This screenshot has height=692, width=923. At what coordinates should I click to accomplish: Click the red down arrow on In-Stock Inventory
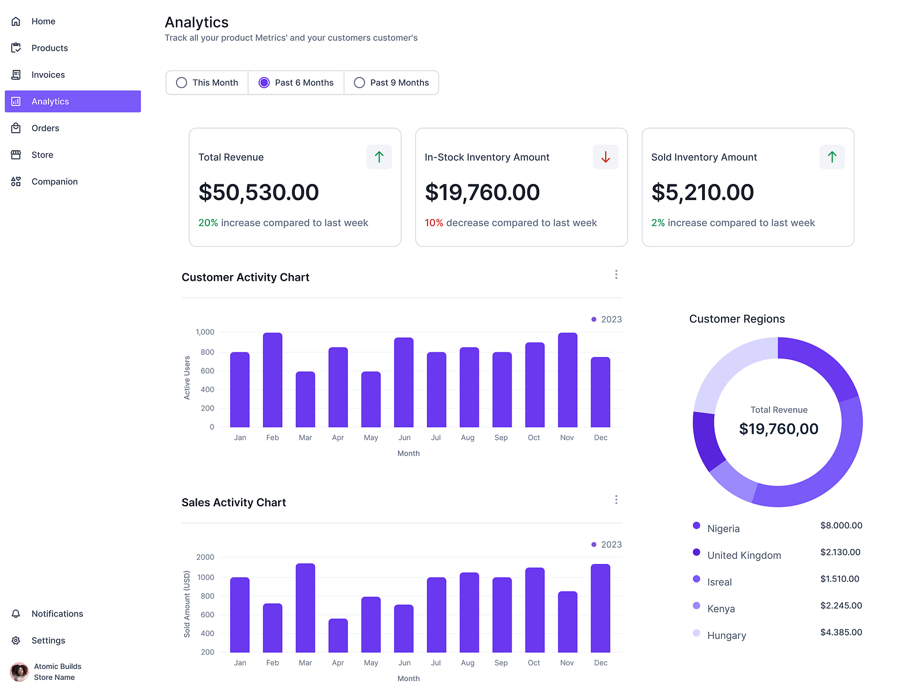pyautogui.click(x=606, y=157)
